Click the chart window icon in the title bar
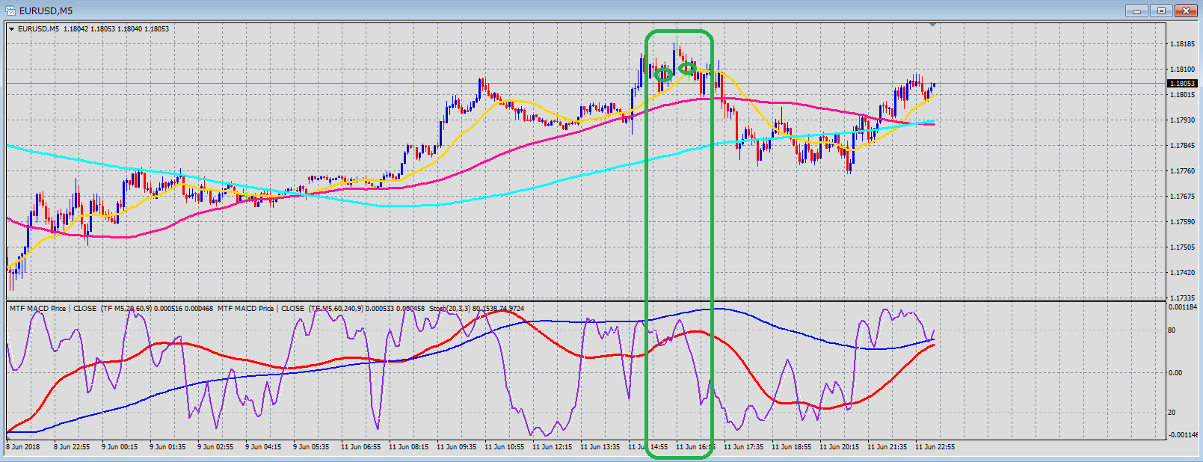1203x462 pixels. click(10, 10)
